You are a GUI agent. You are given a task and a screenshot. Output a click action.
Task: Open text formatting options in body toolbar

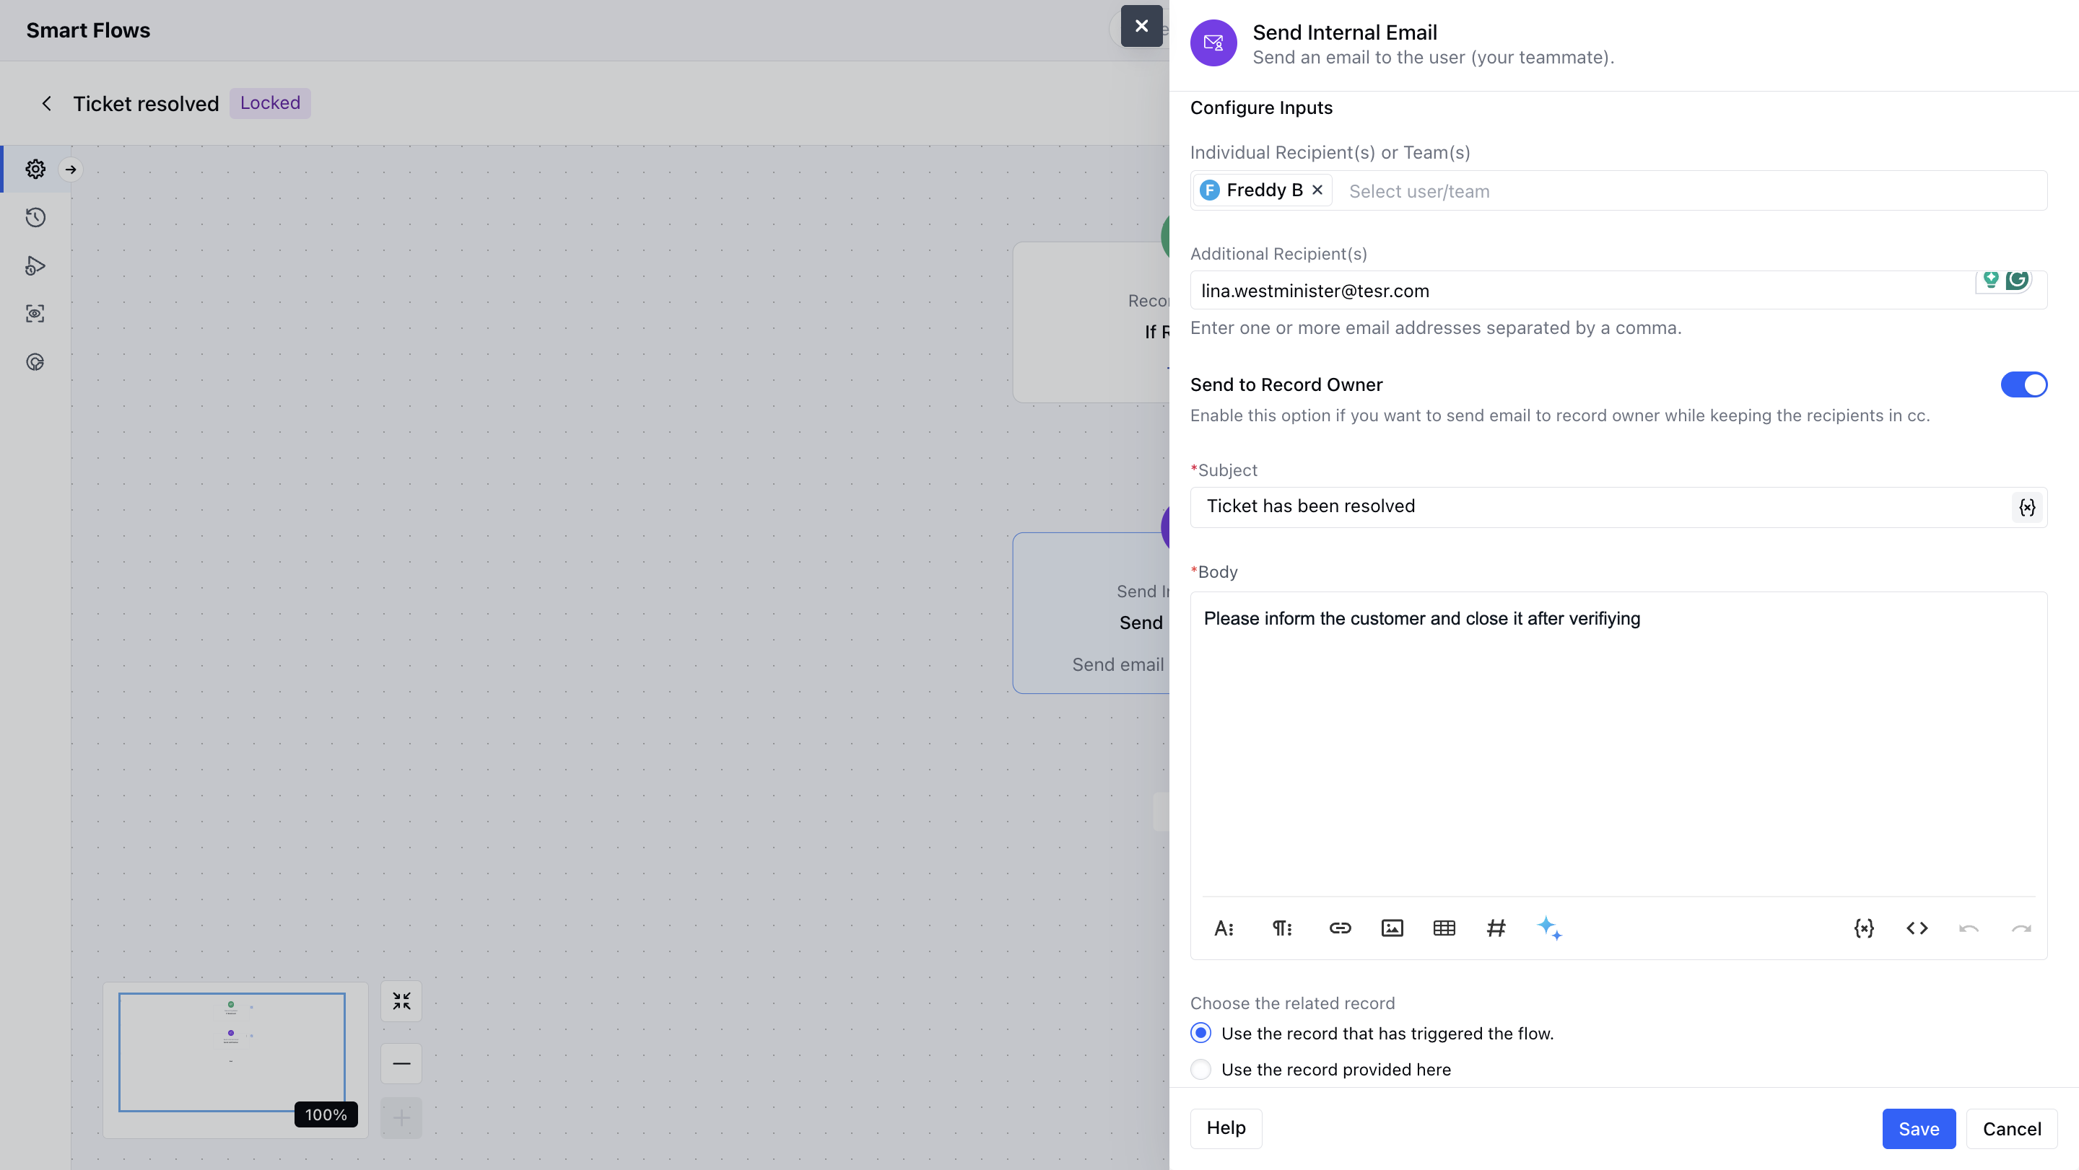tap(1224, 928)
